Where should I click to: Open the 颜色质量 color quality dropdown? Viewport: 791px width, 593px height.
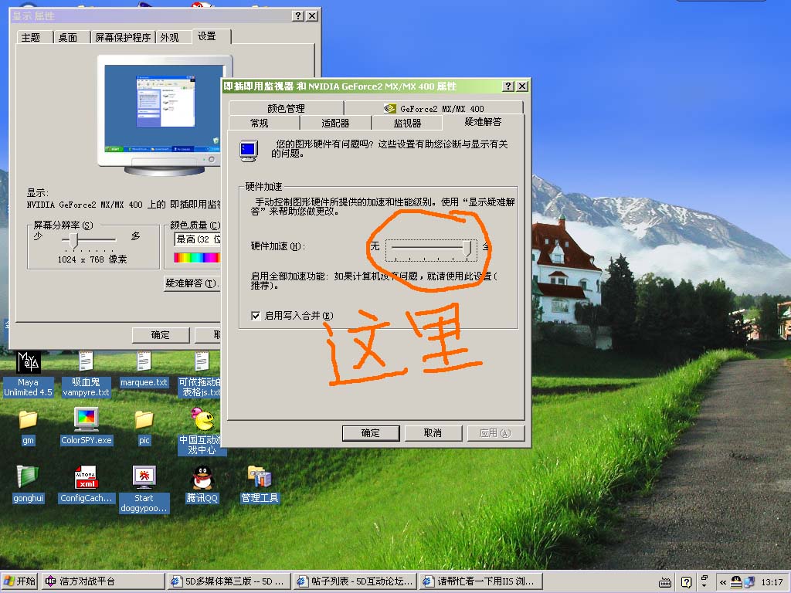pyautogui.click(x=198, y=239)
